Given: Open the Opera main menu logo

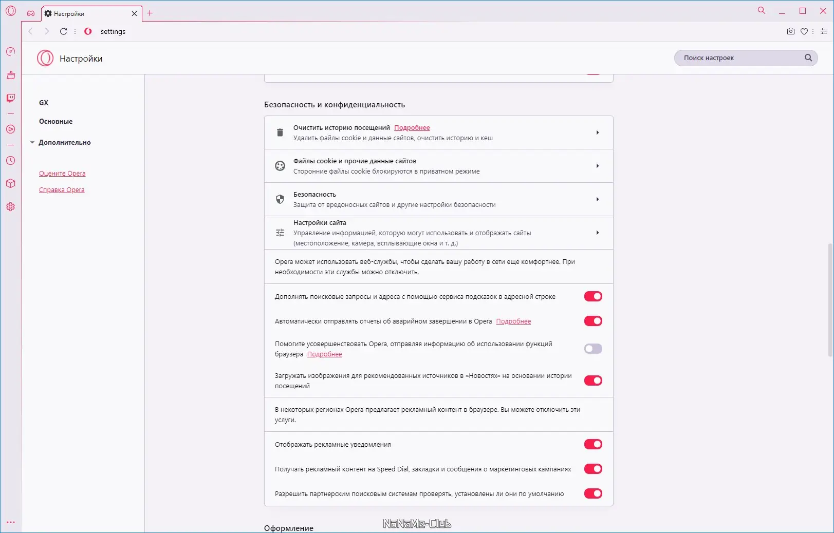Looking at the screenshot, I should (x=11, y=11).
